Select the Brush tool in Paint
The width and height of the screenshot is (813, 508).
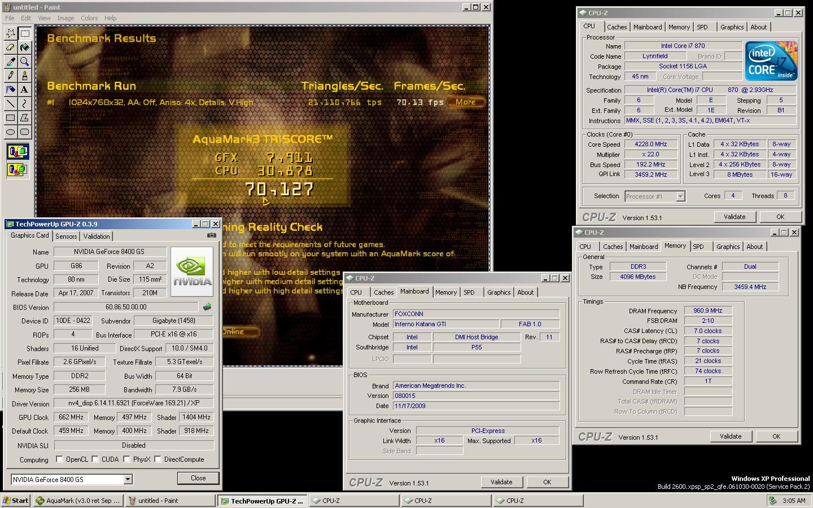point(25,76)
